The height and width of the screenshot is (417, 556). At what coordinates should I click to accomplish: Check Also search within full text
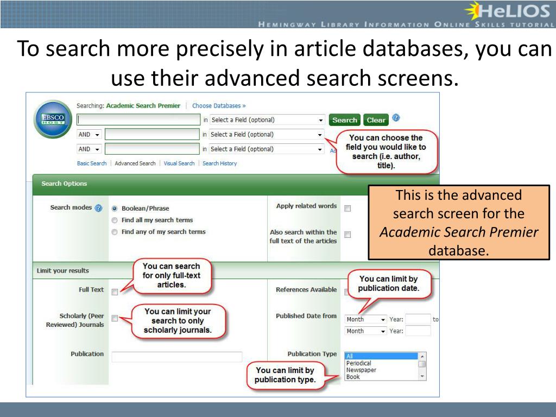347,235
